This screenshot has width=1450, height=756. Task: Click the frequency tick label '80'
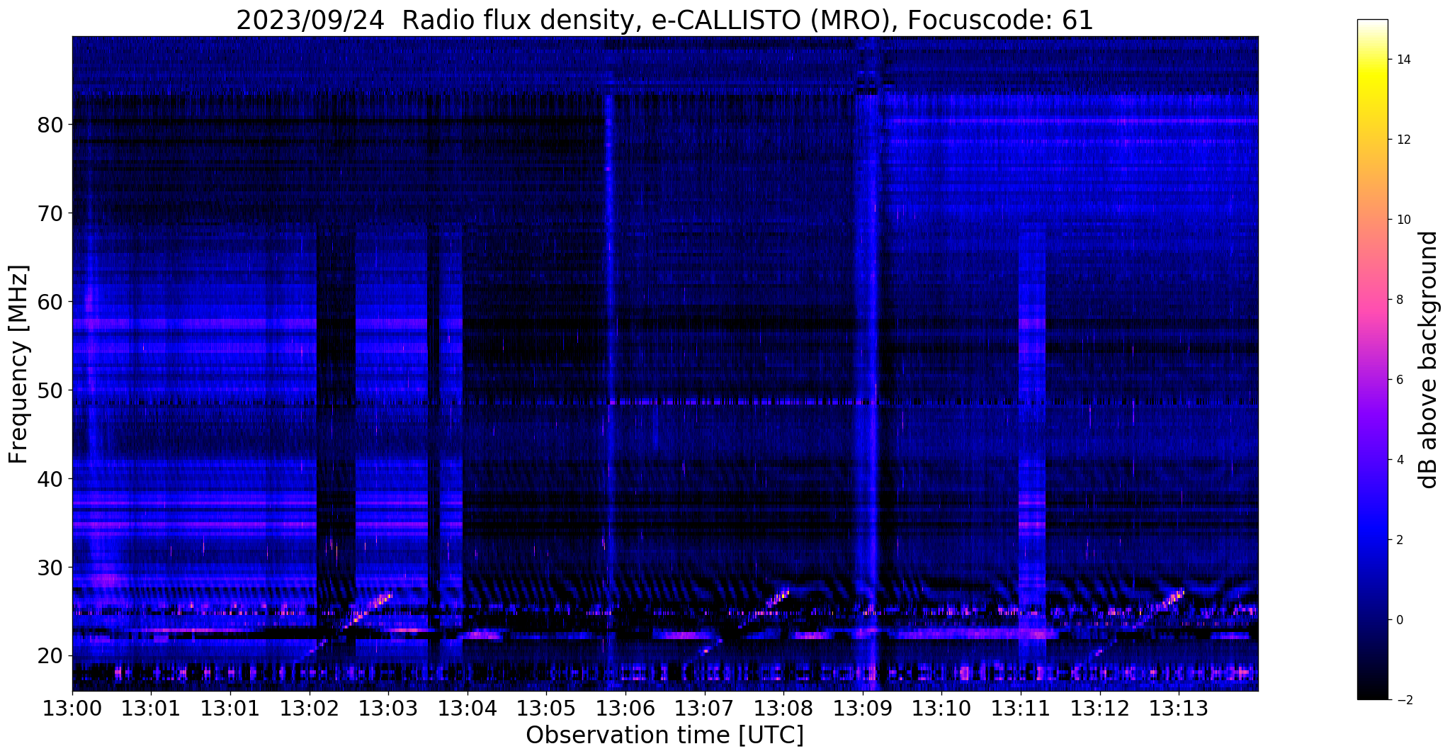[x=50, y=124]
